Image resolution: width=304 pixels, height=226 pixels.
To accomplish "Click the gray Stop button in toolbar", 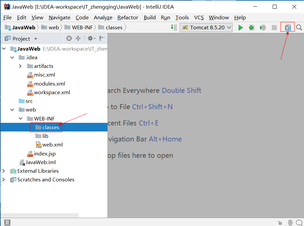I will (274, 28).
